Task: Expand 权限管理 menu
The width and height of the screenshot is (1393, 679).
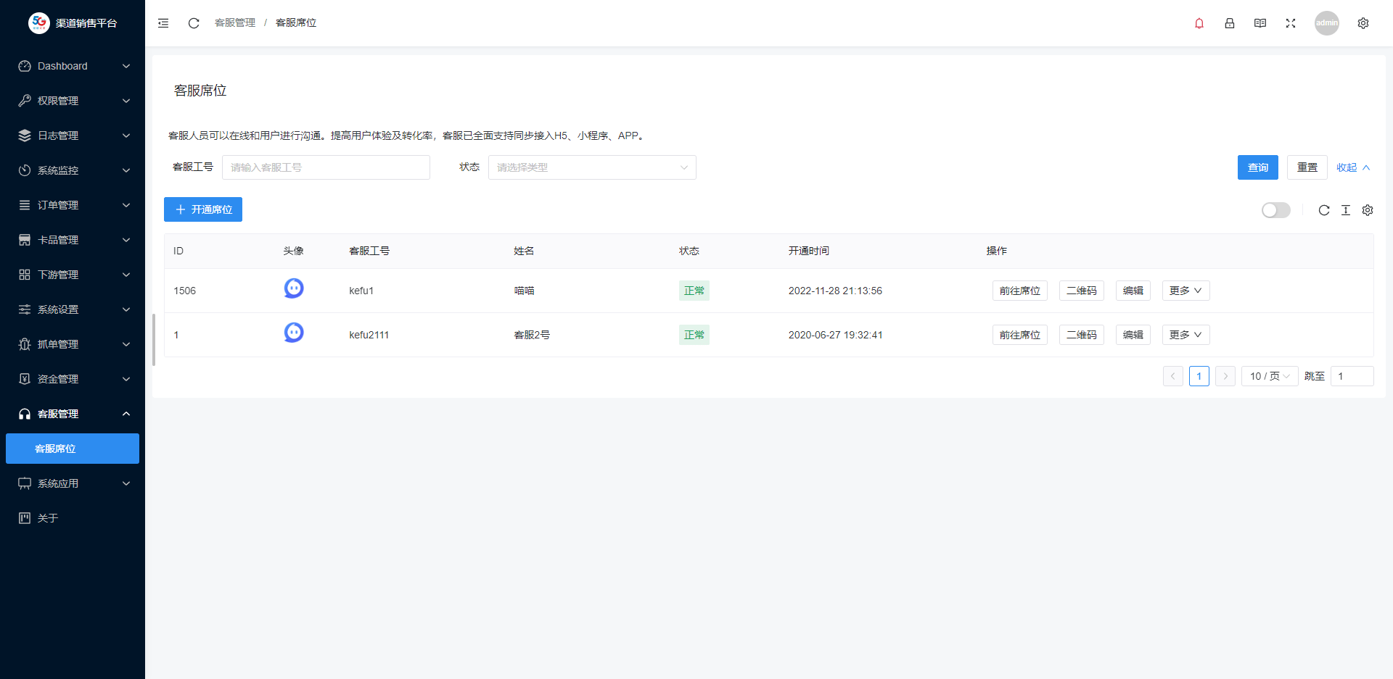Action: [x=73, y=101]
